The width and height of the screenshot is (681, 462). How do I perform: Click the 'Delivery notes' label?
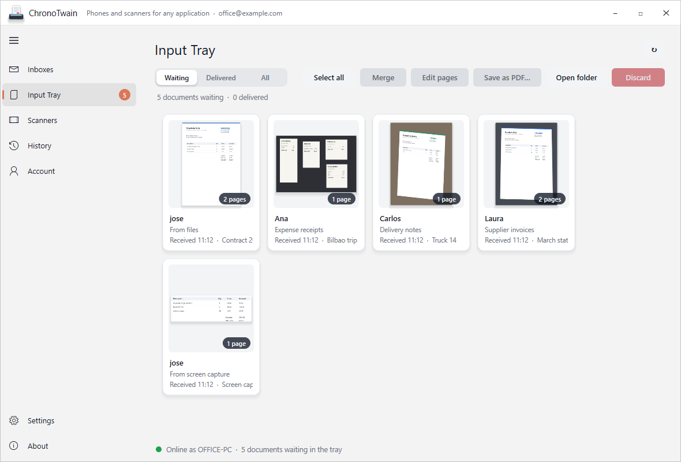pyautogui.click(x=401, y=230)
